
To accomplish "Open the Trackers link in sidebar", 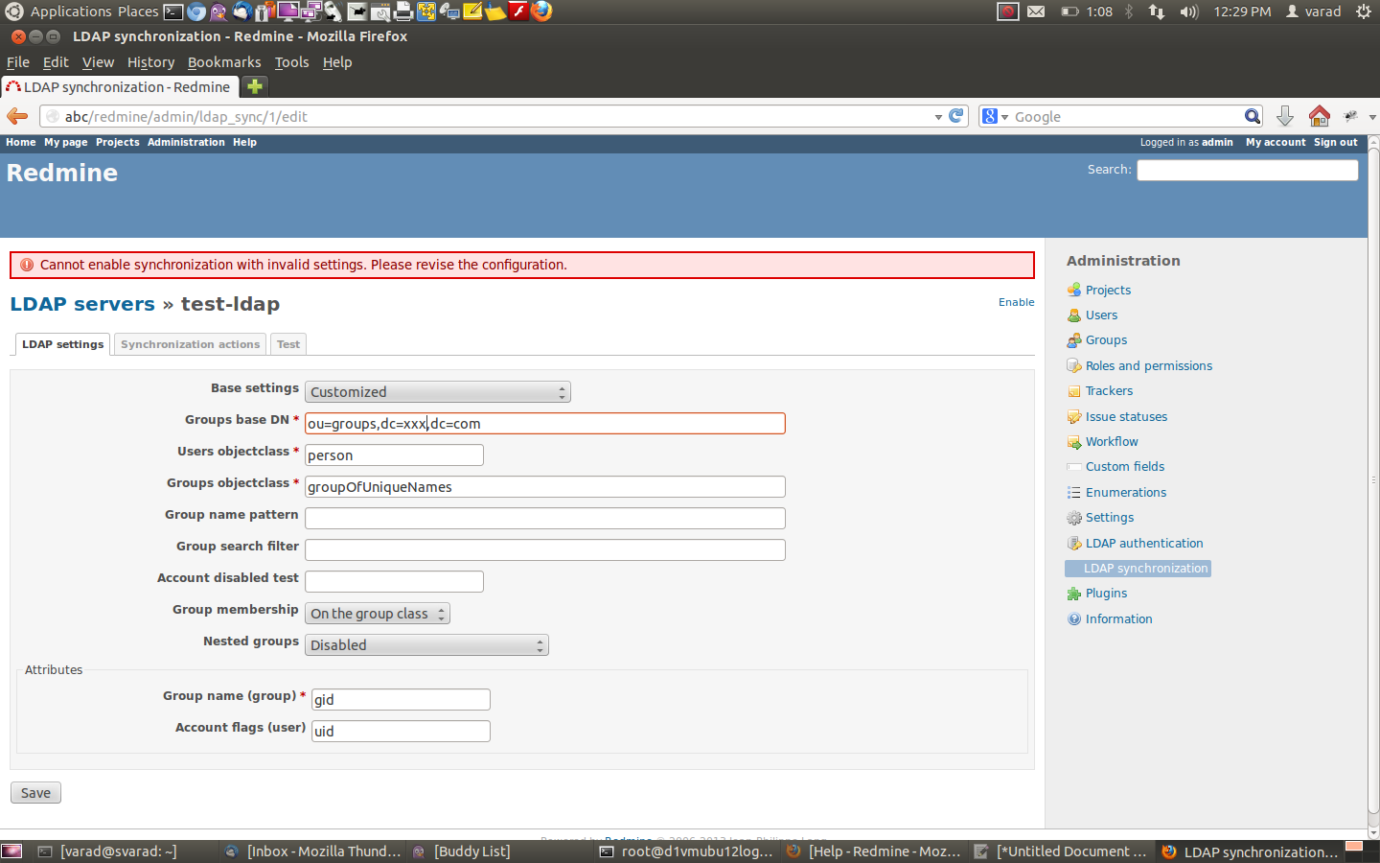I will pyautogui.click(x=1109, y=391).
